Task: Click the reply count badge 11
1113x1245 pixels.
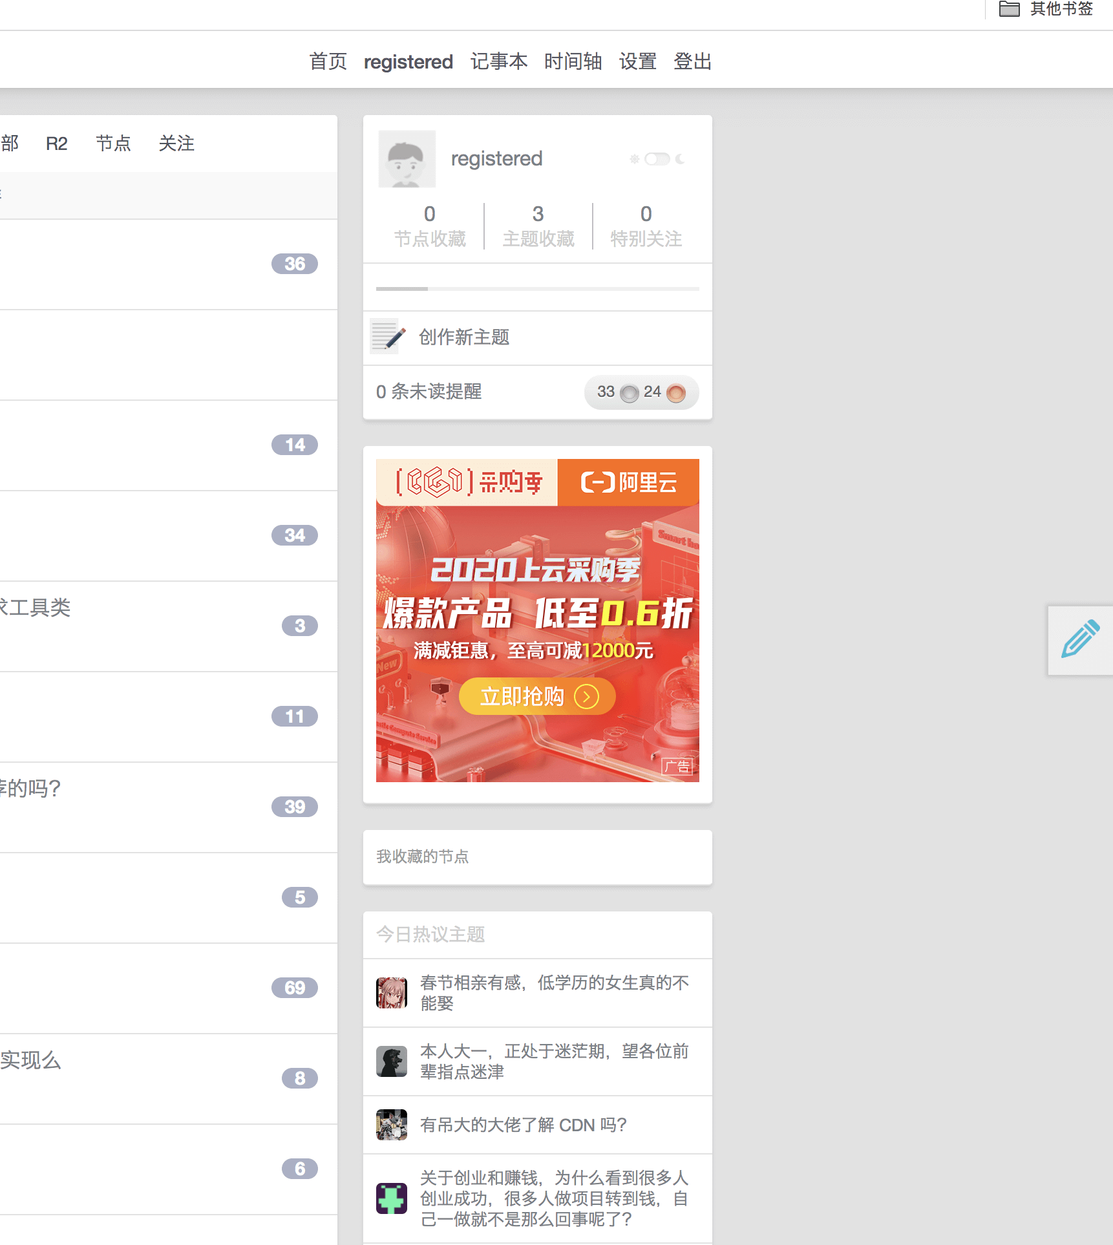Action: (x=295, y=716)
